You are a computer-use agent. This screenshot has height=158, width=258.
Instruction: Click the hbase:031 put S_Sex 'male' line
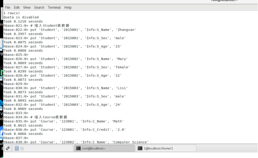click(65, 97)
